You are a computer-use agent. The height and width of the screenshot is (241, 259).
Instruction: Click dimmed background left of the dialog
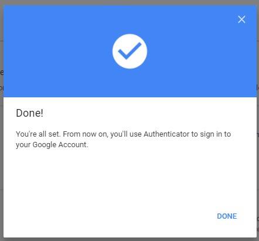2,120
